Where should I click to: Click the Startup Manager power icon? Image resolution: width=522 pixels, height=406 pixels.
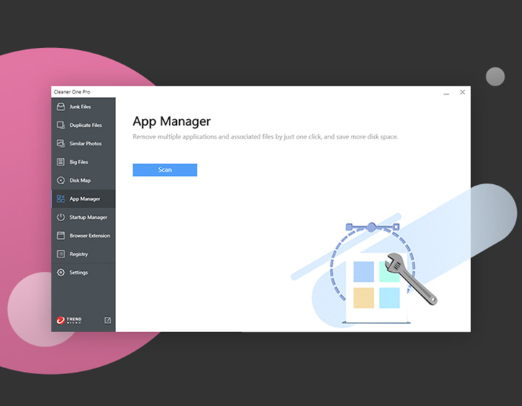(x=62, y=217)
